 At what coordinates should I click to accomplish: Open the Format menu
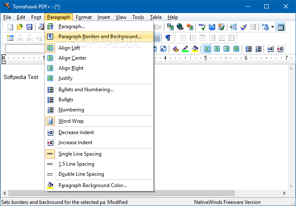[84, 17]
